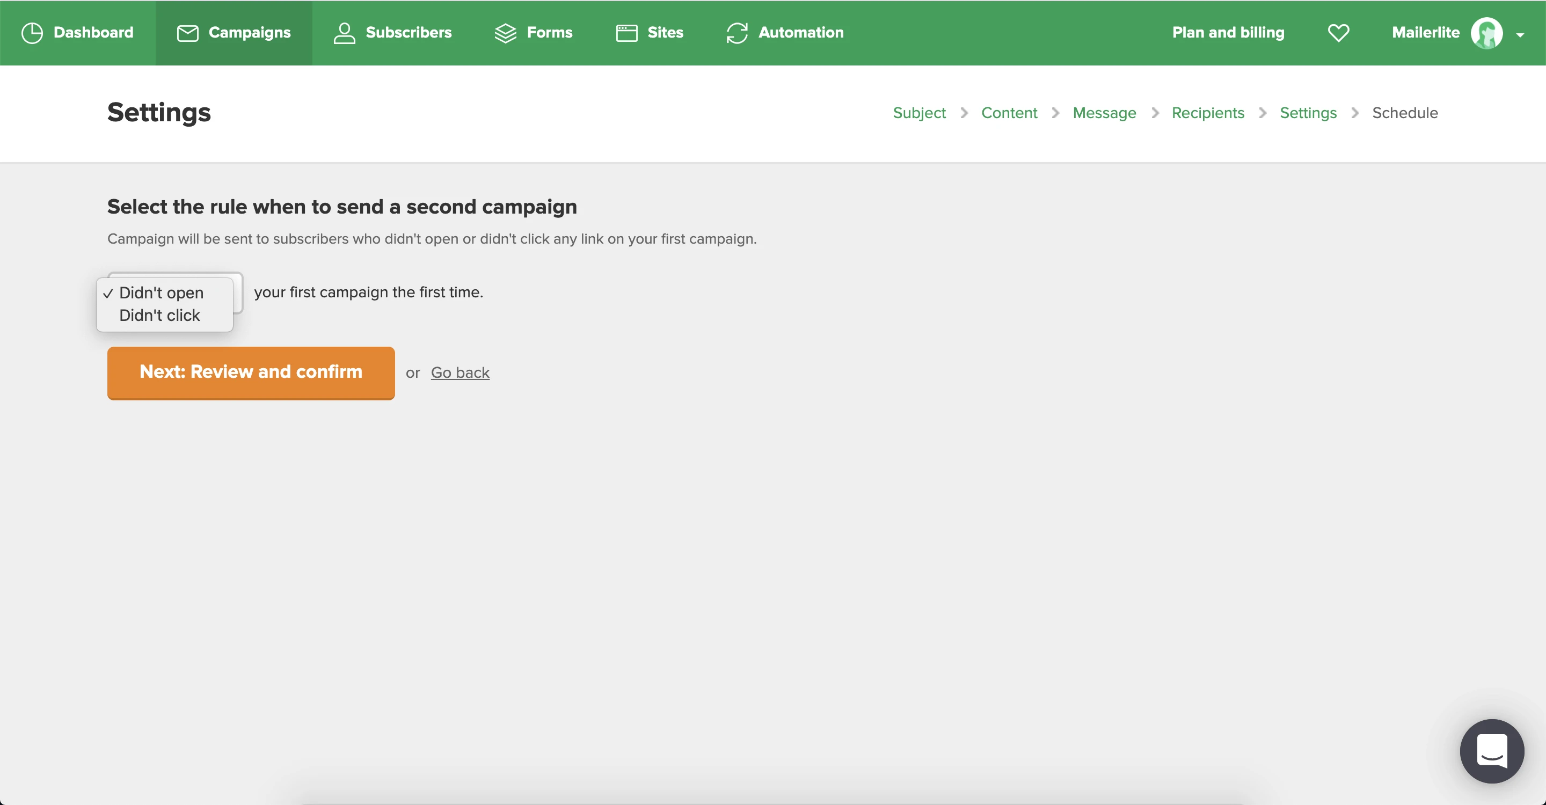Click the Forms layers icon
The height and width of the screenshot is (805, 1546).
505,33
